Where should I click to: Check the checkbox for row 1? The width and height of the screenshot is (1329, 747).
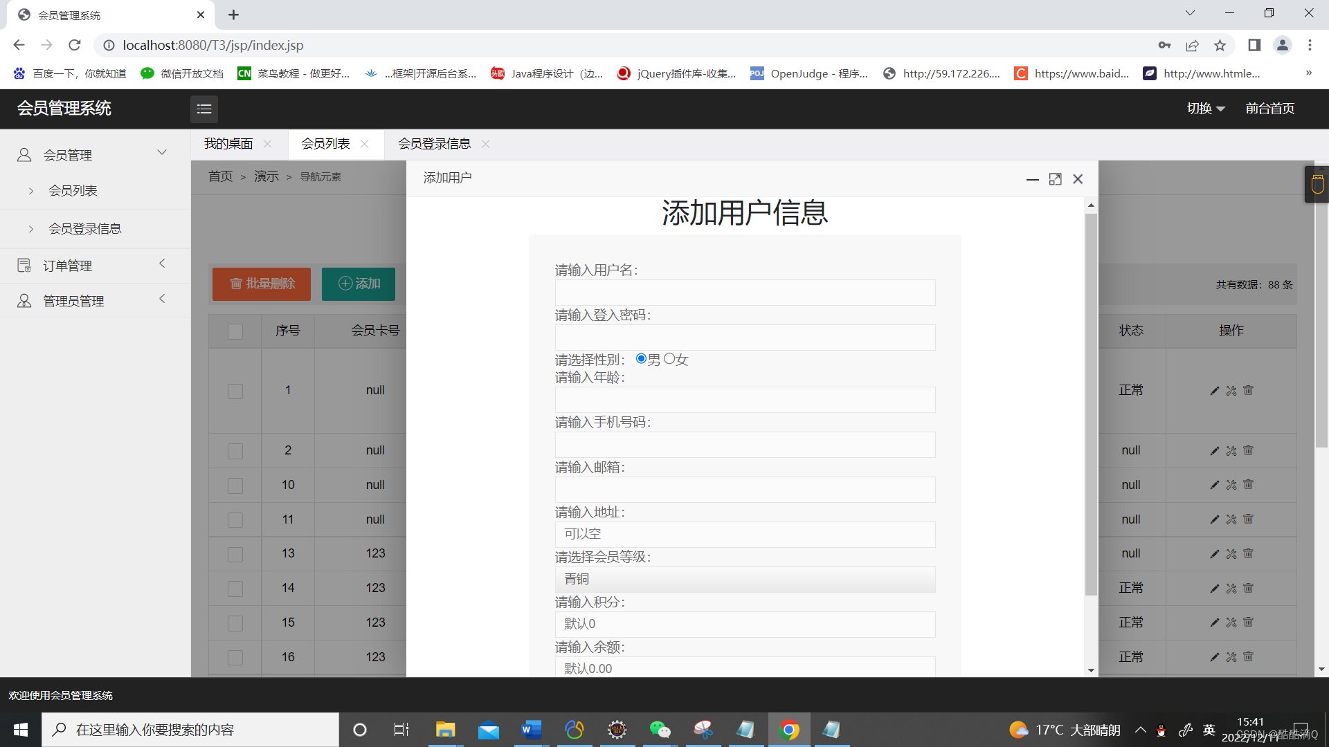coord(235,391)
